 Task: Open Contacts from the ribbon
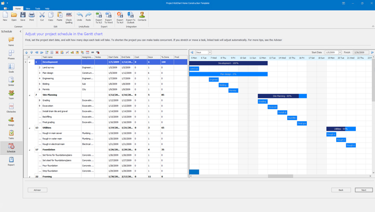coord(142,16)
